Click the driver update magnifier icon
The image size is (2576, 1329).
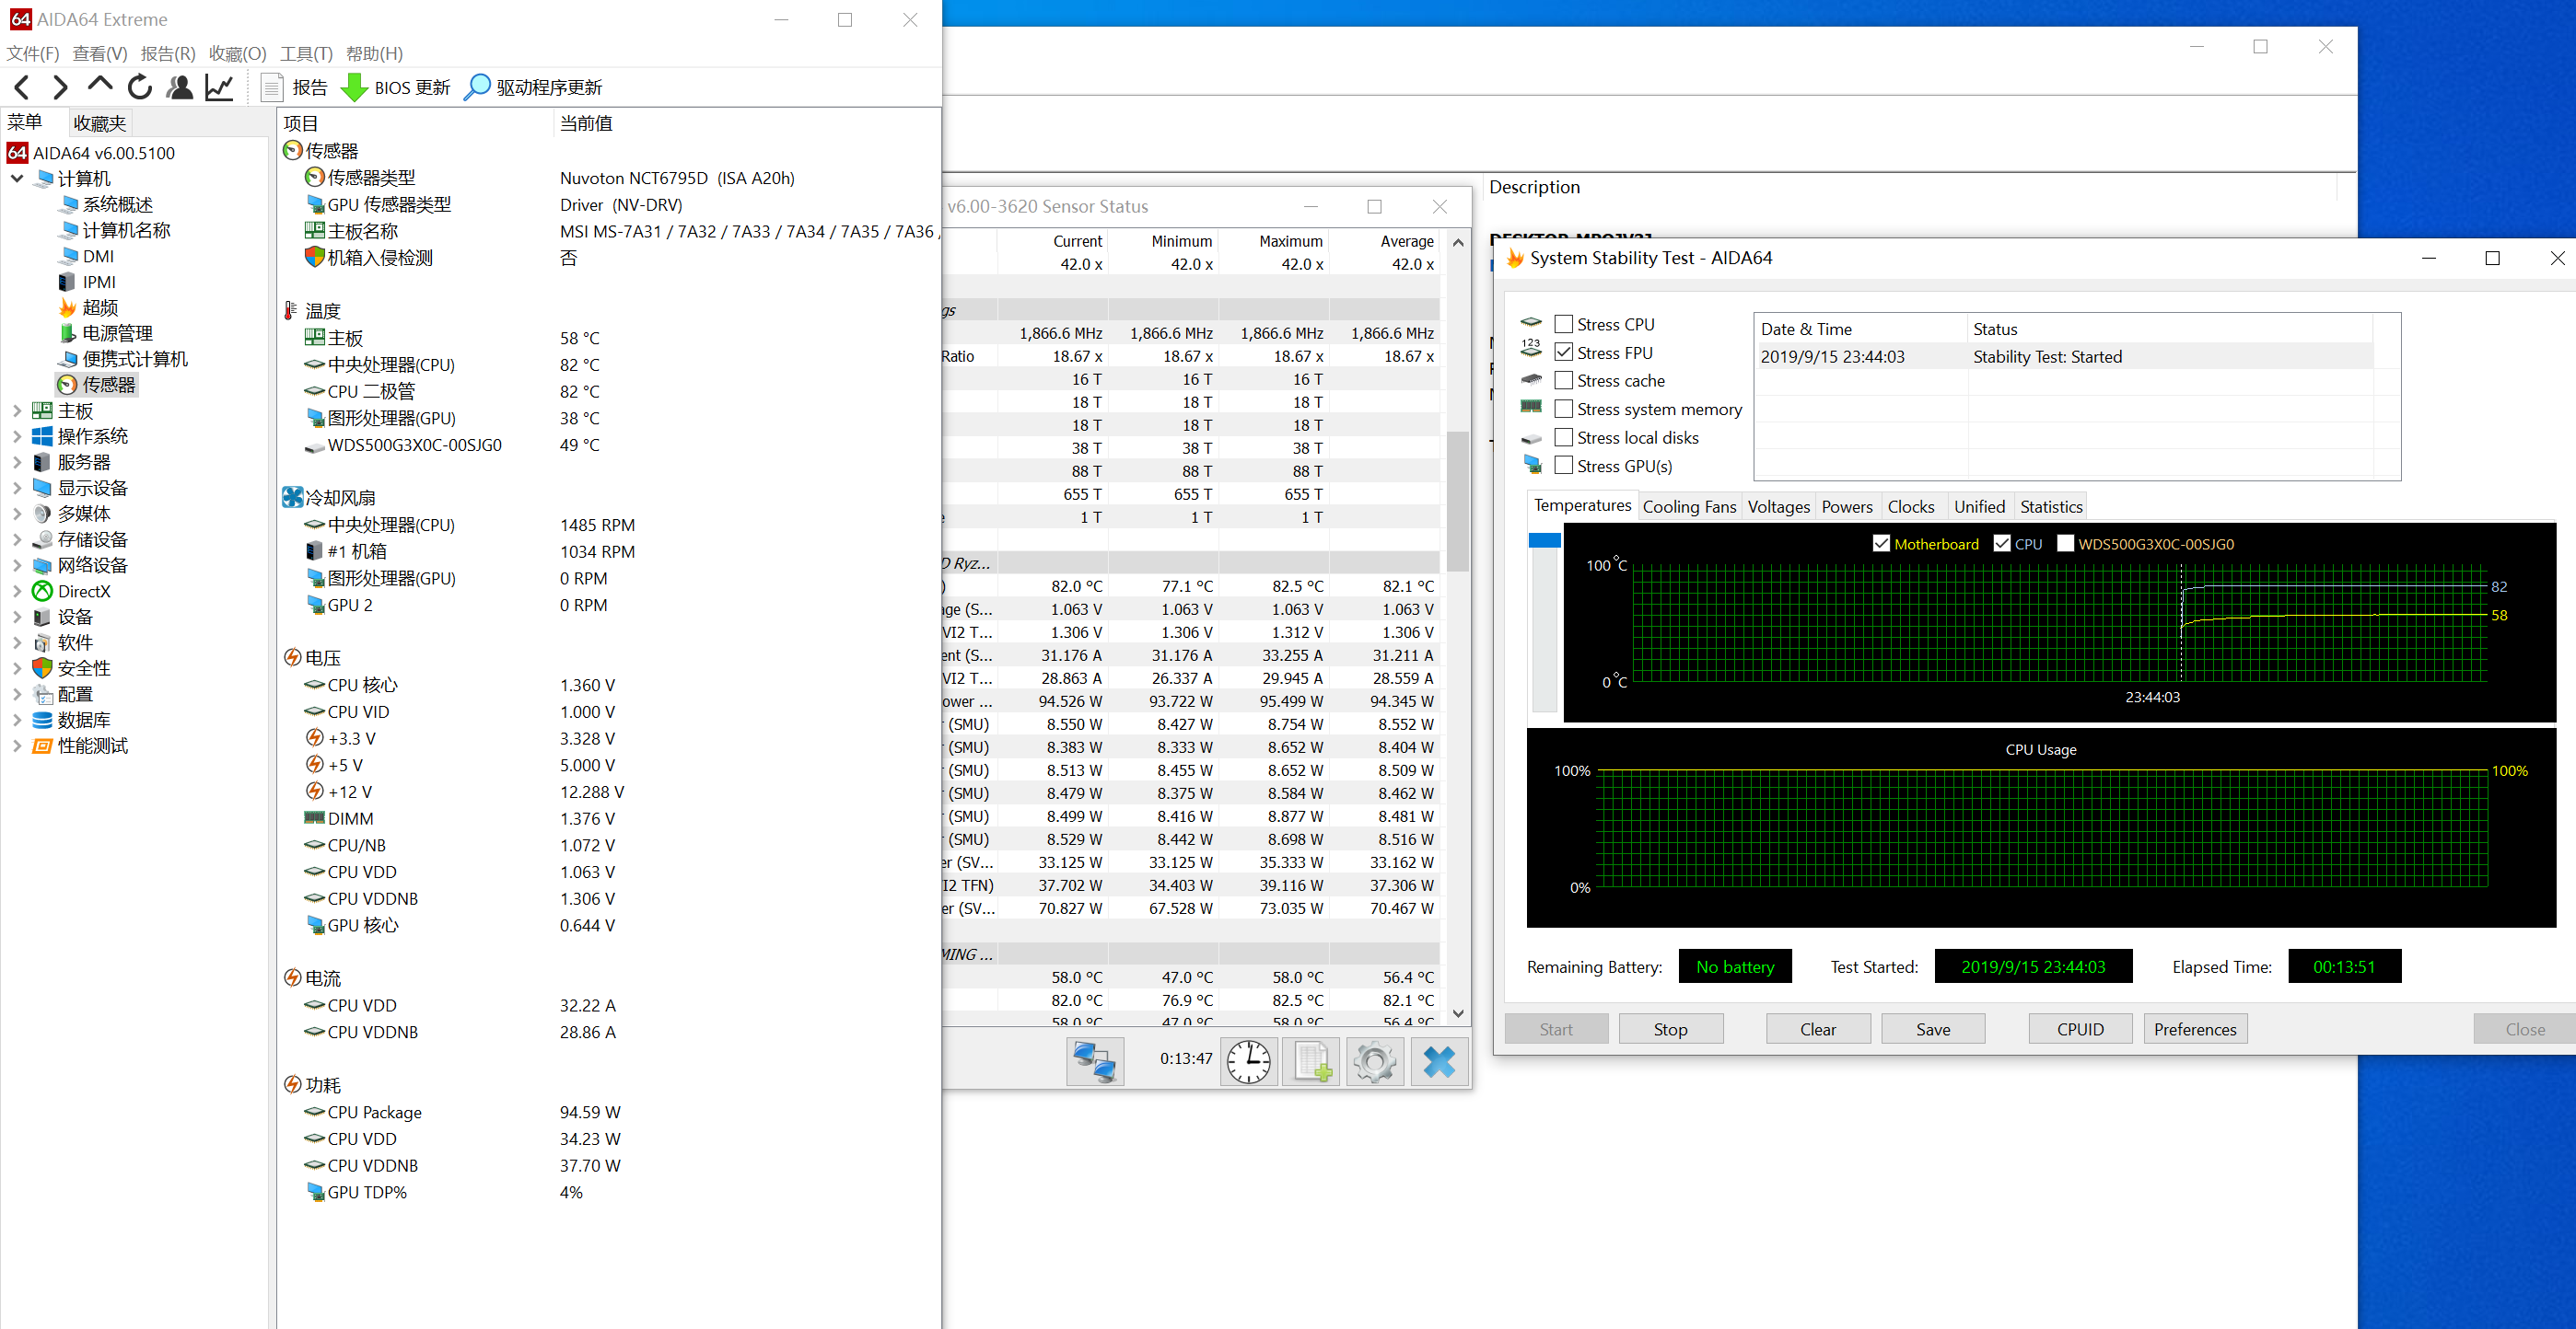[x=478, y=88]
